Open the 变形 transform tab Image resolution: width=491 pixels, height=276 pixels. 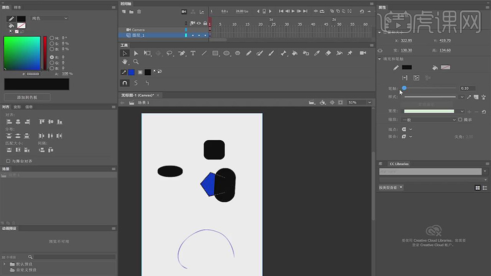(x=17, y=107)
